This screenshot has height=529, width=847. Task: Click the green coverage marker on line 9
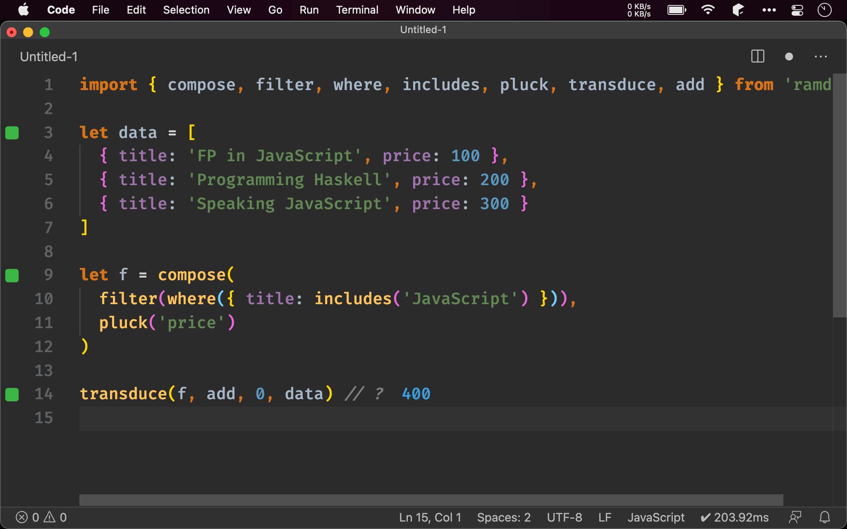[x=12, y=275]
